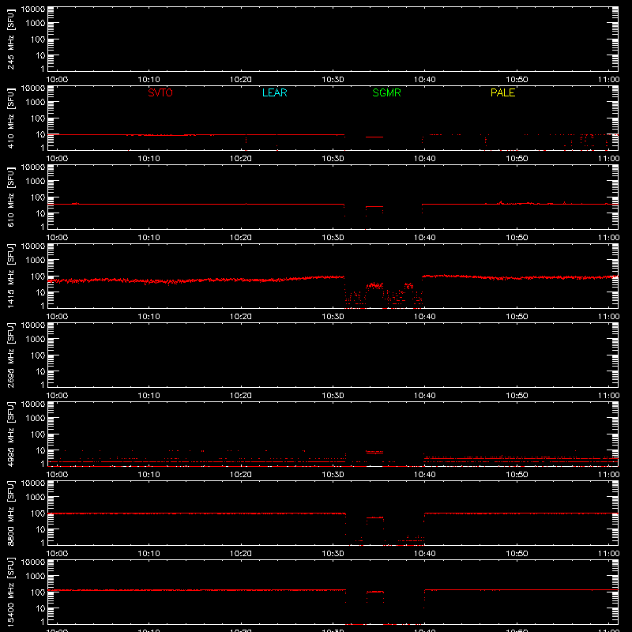Click the 10 tick label on 1415 MHz panel

[x=40, y=292]
